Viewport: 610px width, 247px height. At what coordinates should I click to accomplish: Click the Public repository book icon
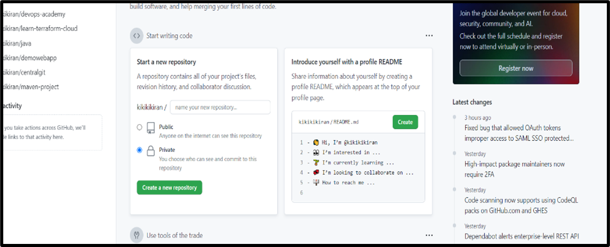[150, 128]
